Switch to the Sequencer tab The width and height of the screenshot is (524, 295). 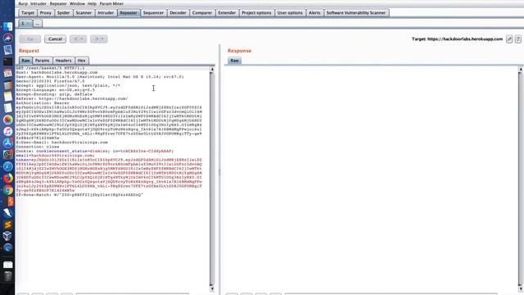pos(153,13)
